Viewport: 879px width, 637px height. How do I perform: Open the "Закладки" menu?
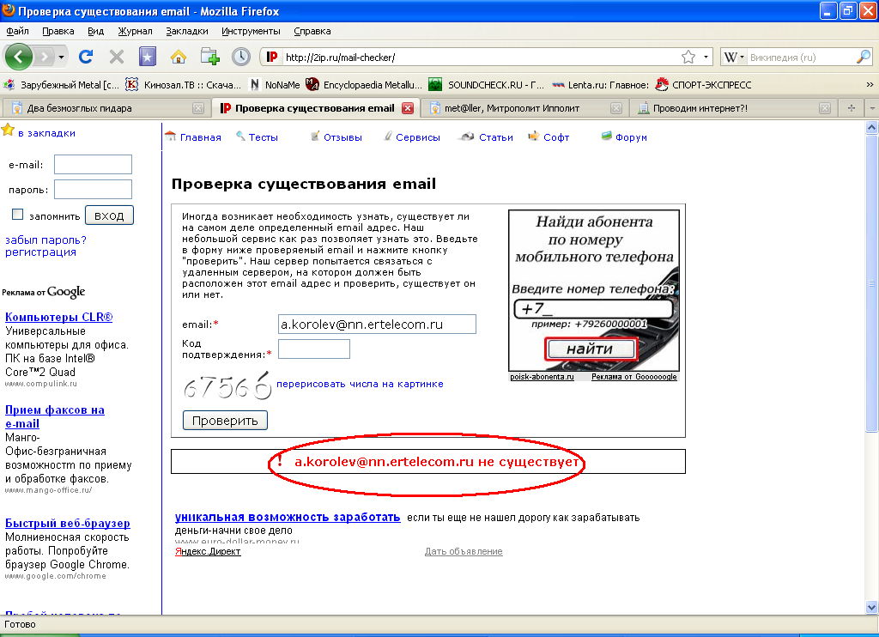pyautogui.click(x=187, y=31)
